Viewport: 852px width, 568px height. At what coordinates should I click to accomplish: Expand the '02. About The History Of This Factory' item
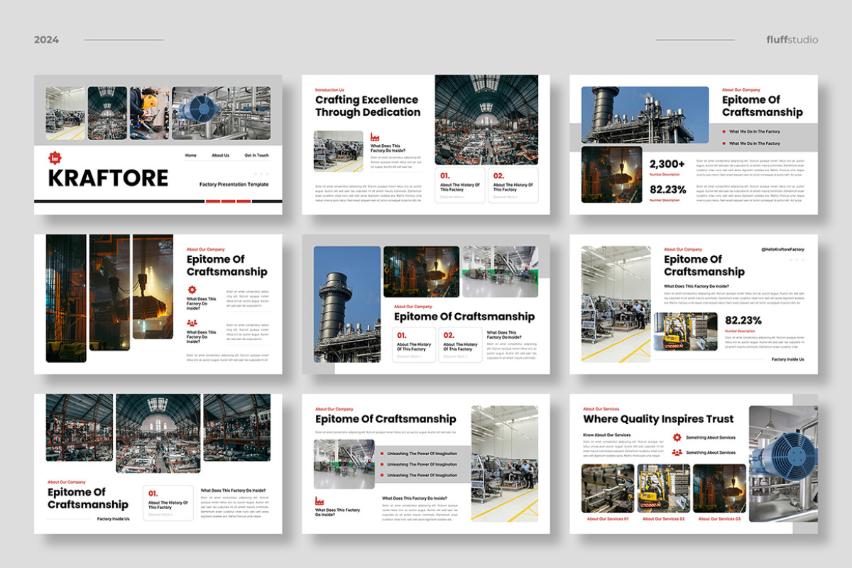click(513, 186)
